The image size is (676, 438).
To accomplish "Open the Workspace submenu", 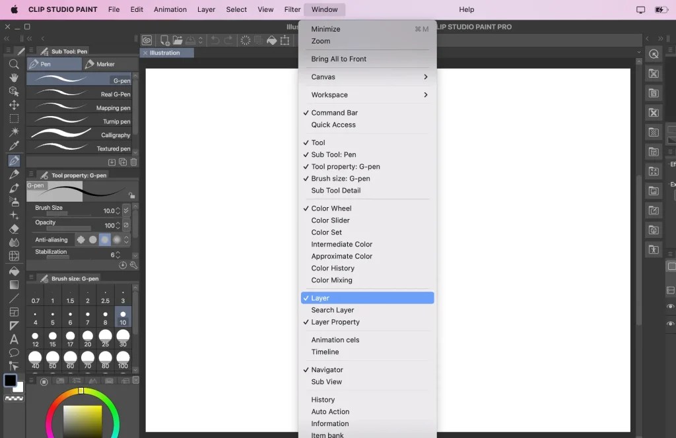I will (x=329, y=94).
